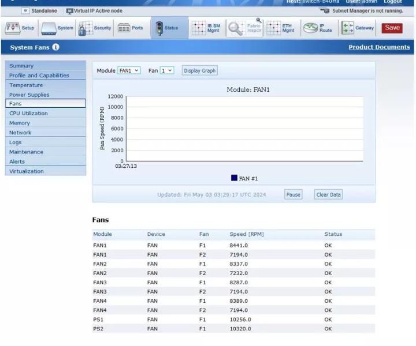The image size is (416, 346).
Task: Open the Setup toolbar icon
Action: pyautogui.click(x=13, y=28)
